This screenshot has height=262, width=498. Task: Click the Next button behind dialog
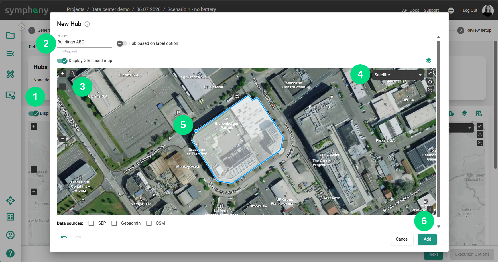coord(433,254)
